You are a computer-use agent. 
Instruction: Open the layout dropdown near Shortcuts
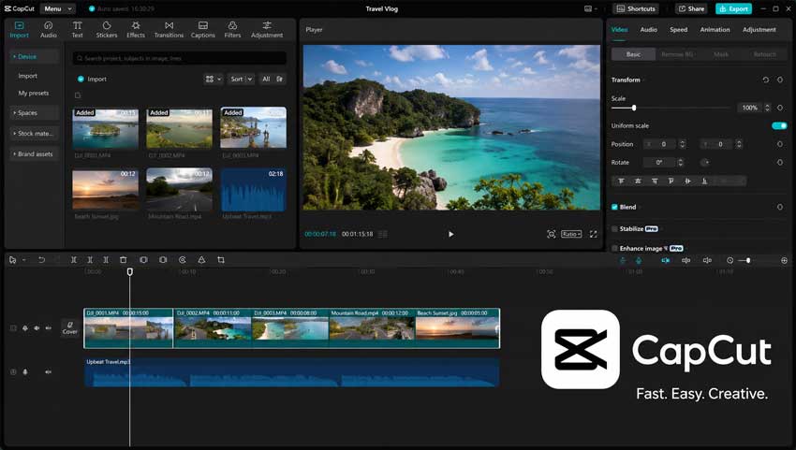click(x=590, y=8)
